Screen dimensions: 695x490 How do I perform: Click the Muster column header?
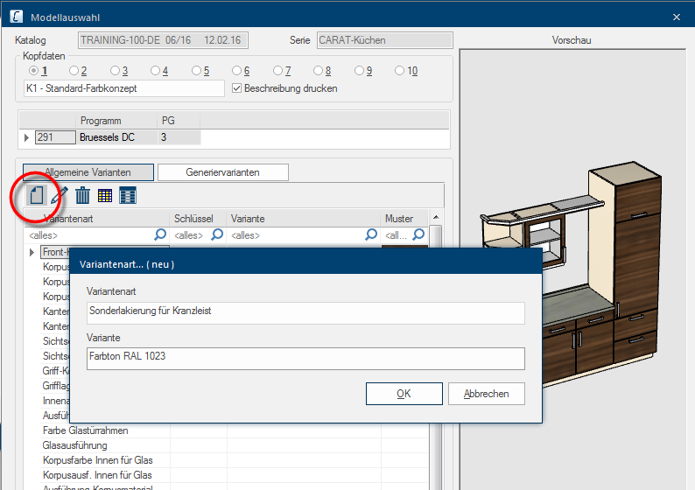pyautogui.click(x=404, y=219)
